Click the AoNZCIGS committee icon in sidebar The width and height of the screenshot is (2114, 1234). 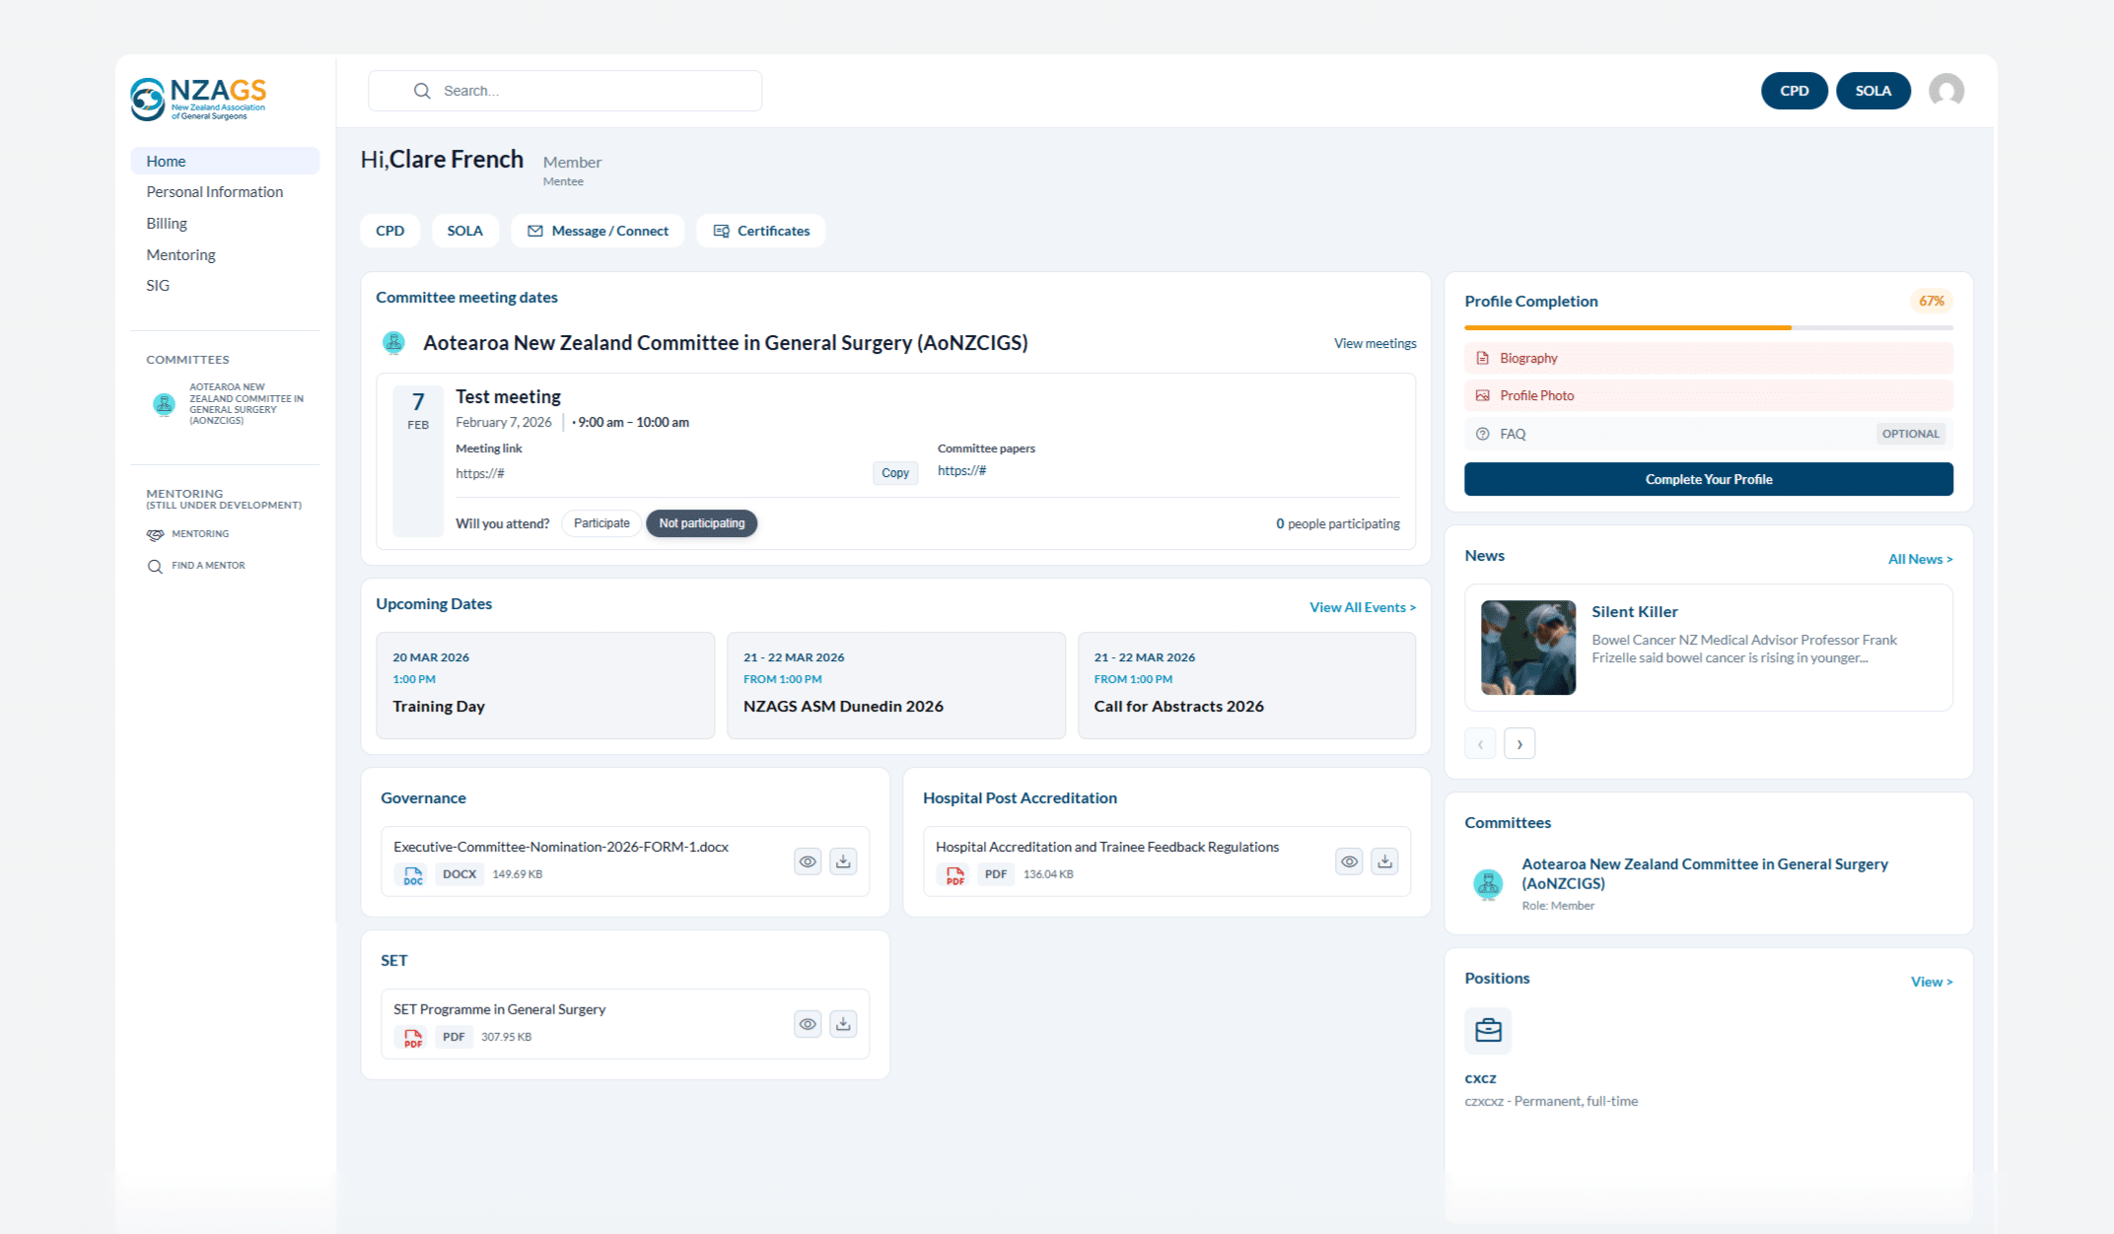coord(164,404)
